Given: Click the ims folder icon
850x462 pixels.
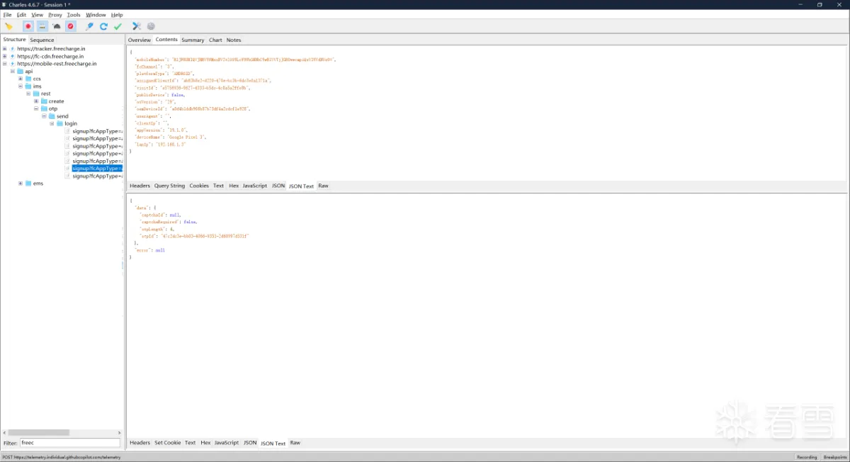Looking at the screenshot, I should click(28, 86).
